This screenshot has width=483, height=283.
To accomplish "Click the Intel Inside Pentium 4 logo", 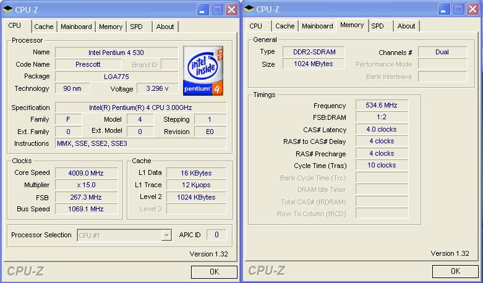I will [x=203, y=70].
